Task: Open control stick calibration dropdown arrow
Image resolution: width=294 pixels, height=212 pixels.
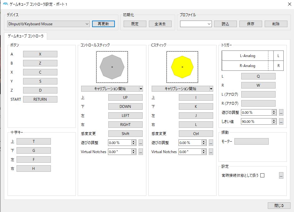Action: click(141, 89)
